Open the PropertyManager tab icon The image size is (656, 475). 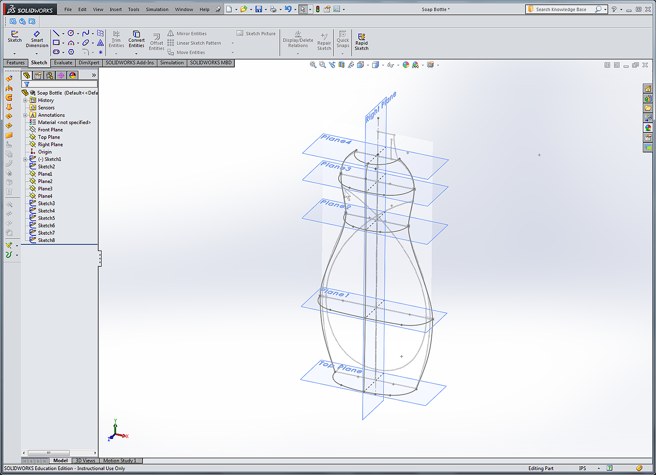click(38, 75)
